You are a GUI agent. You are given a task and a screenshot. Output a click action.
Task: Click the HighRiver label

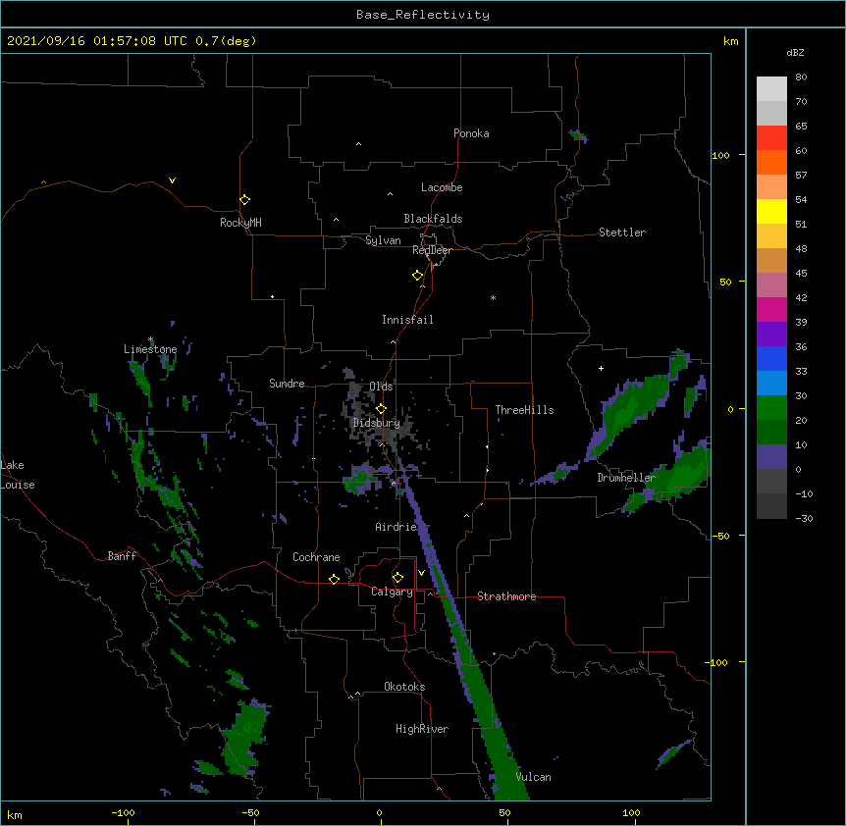coord(422,729)
